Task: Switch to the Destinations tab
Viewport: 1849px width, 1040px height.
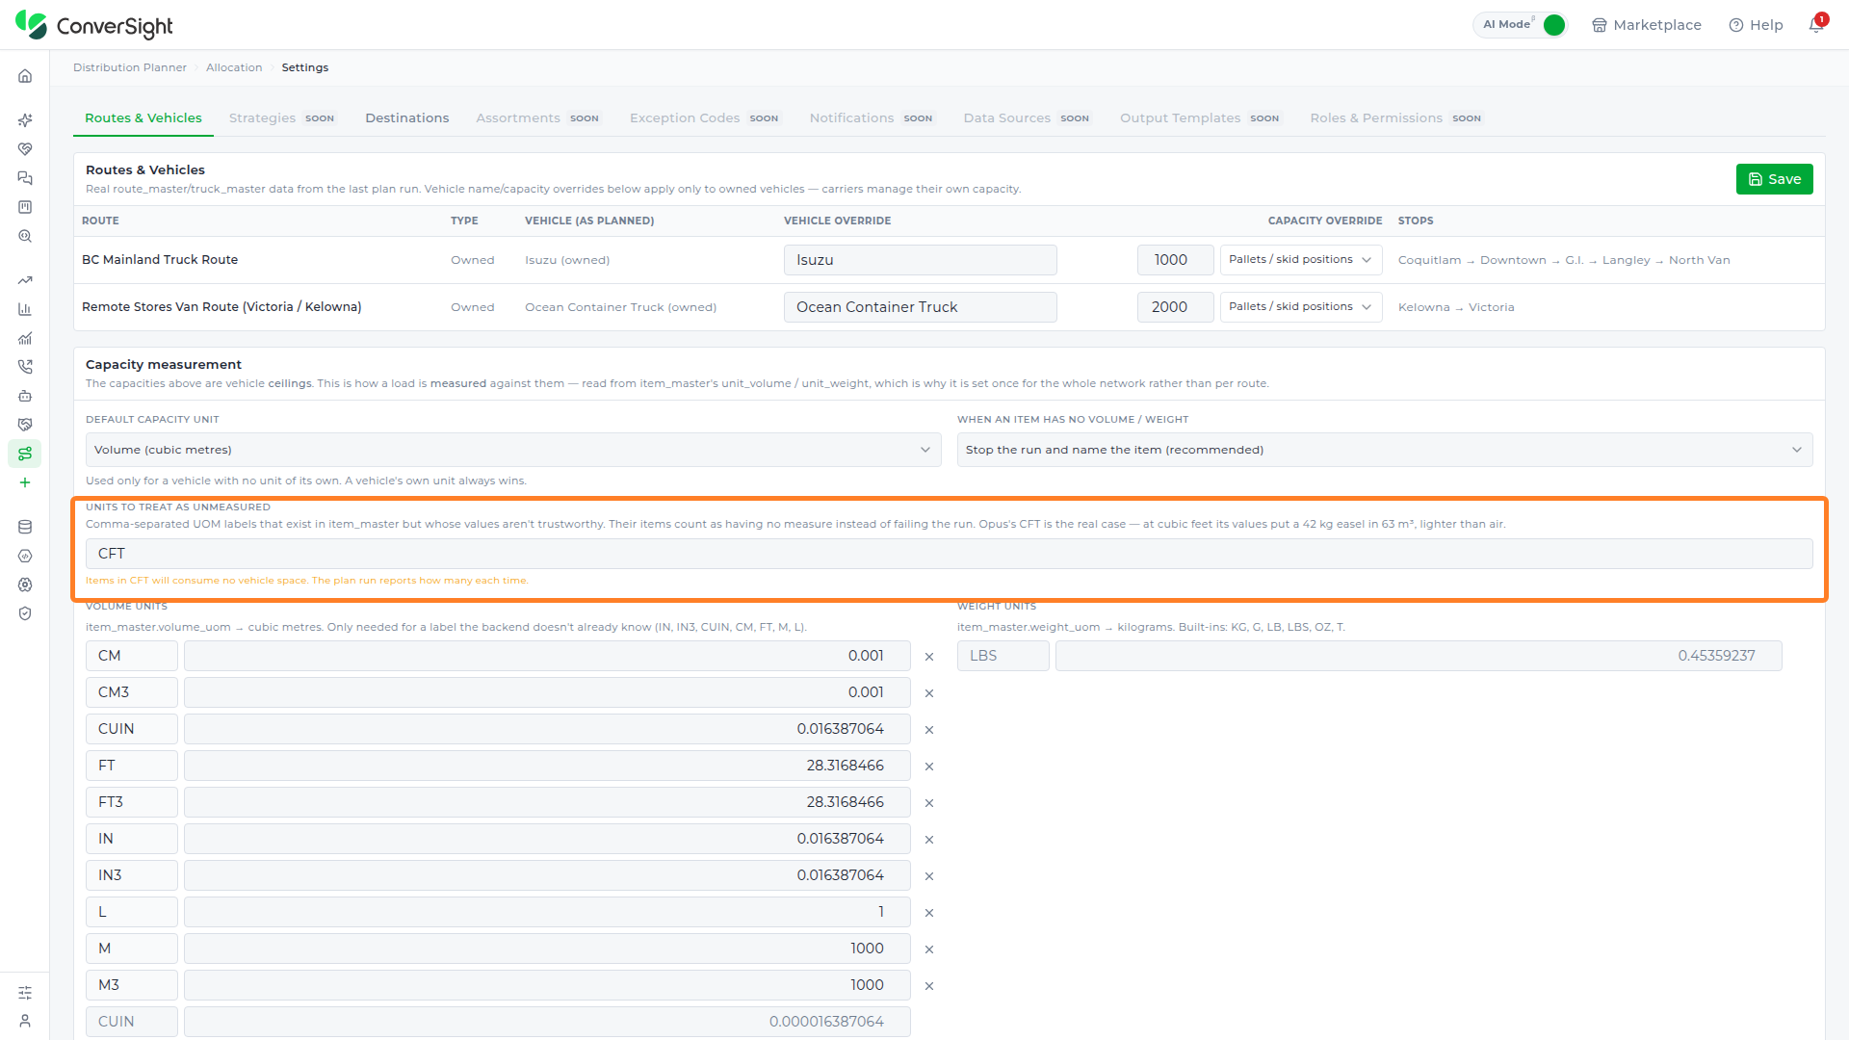Action: (x=407, y=118)
